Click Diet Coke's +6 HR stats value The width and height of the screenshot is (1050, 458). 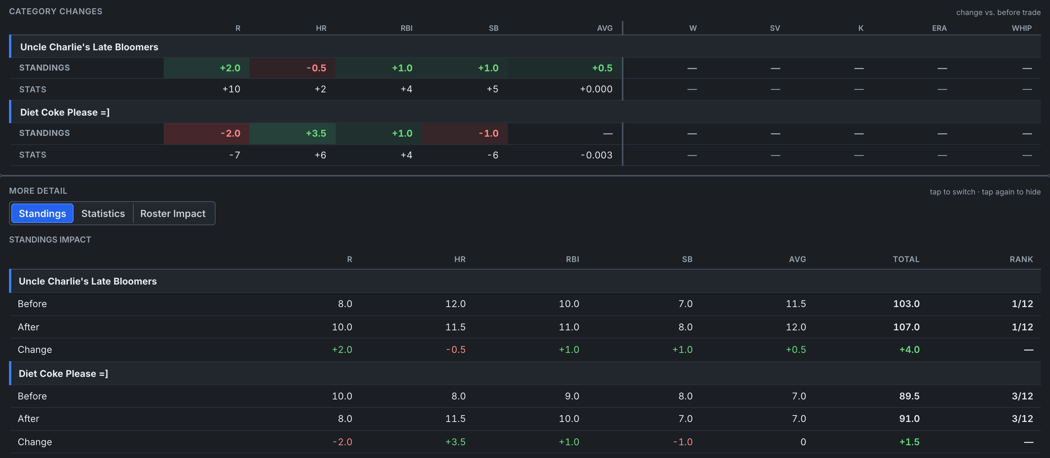coord(320,155)
